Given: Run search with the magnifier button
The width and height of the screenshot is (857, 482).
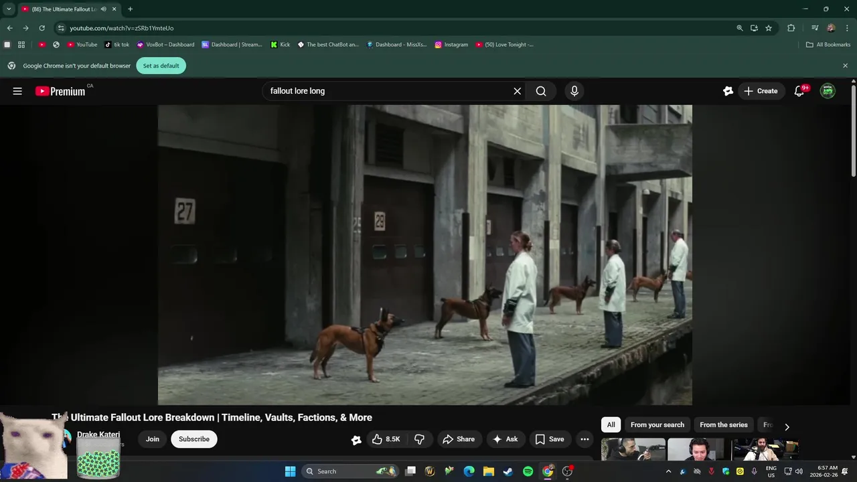Looking at the screenshot, I should tap(541, 91).
